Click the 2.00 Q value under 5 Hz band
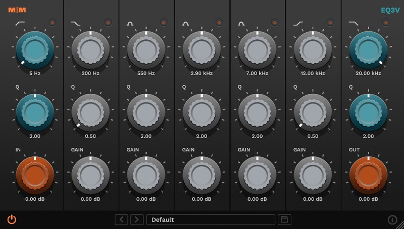 click(35, 136)
